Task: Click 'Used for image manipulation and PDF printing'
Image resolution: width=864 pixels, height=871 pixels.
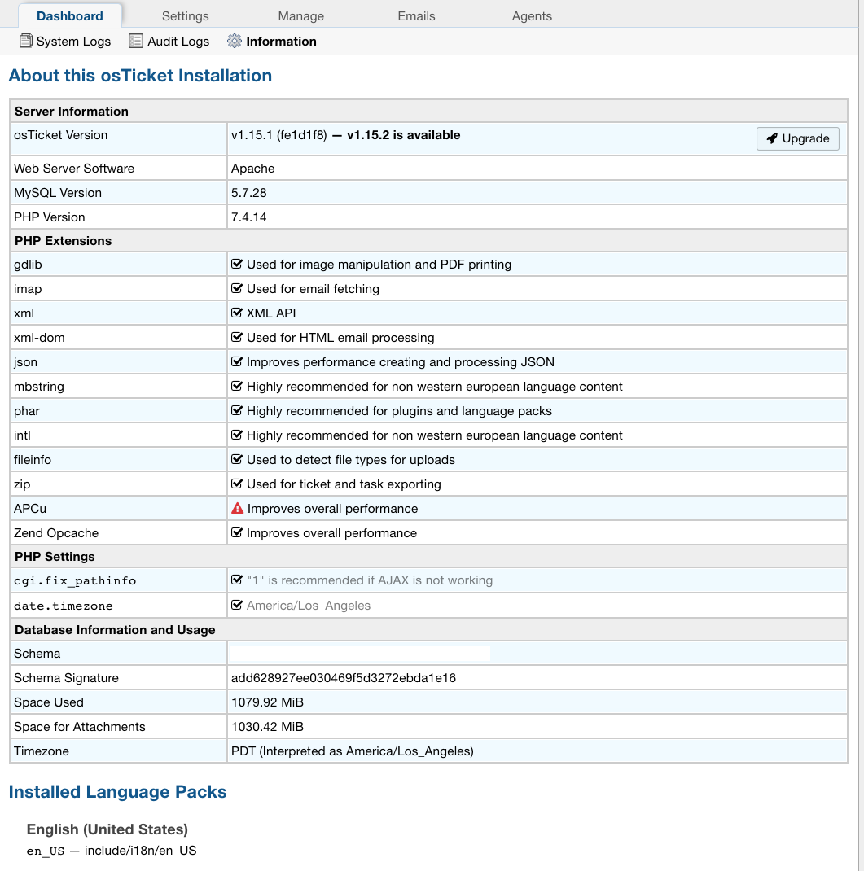Action: click(379, 265)
